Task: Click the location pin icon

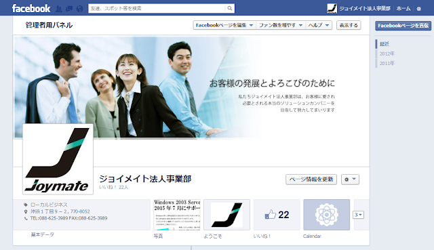Action: pos(26,212)
